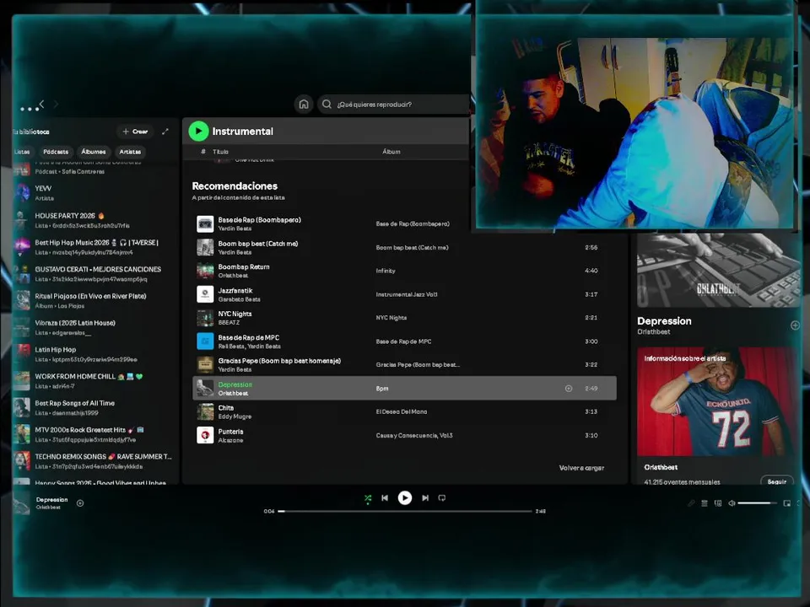Select Chita track title
Viewport: 810px width, 607px height.
click(x=226, y=408)
